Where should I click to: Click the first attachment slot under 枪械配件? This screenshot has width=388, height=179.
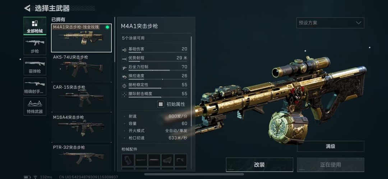tap(128, 160)
